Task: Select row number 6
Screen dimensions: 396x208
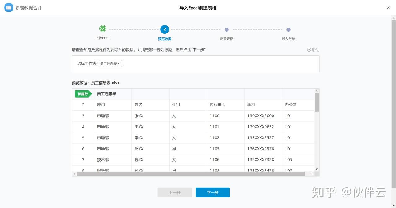Action: point(83,149)
